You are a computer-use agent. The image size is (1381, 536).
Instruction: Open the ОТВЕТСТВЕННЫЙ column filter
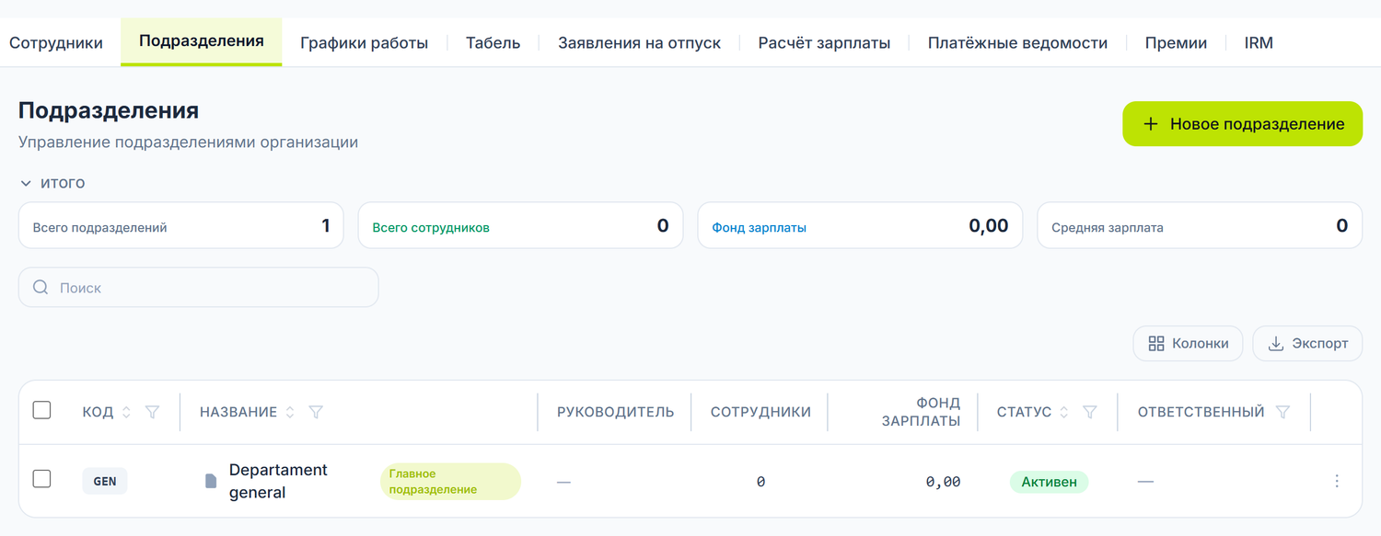tap(1282, 412)
